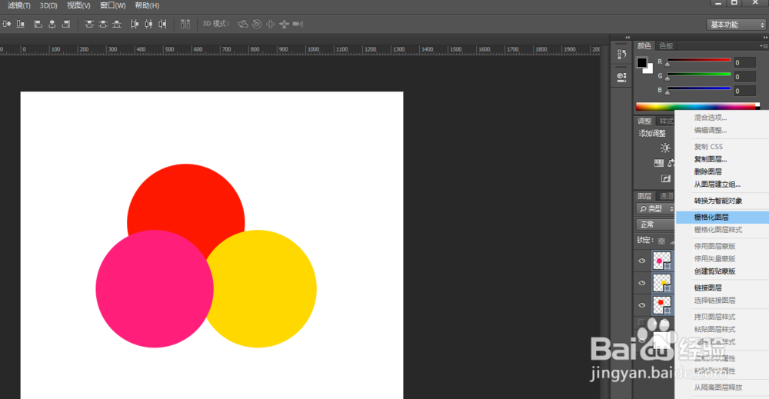This screenshot has width=769, height=399.
Task: Select the red circle layer thumbnail
Action: point(661,304)
